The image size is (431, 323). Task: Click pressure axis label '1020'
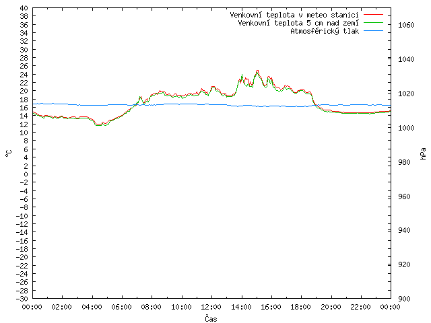406,94
